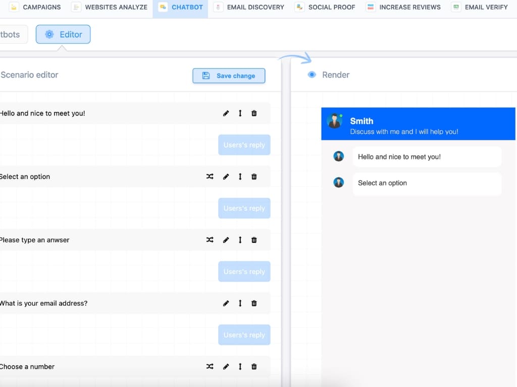Screen dimensions: 517x387
Task: Edit the 'Please type an anwser' message
Action: pos(226,240)
